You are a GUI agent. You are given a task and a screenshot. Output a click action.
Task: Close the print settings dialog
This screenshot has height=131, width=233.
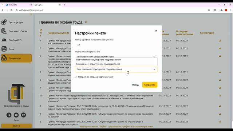(x=156, y=31)
